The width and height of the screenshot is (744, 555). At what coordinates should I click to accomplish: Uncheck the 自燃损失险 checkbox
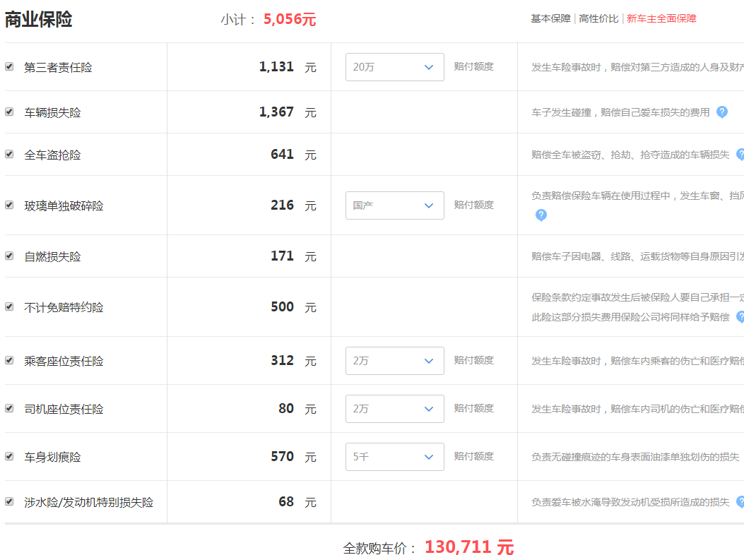tap(9, 256)
